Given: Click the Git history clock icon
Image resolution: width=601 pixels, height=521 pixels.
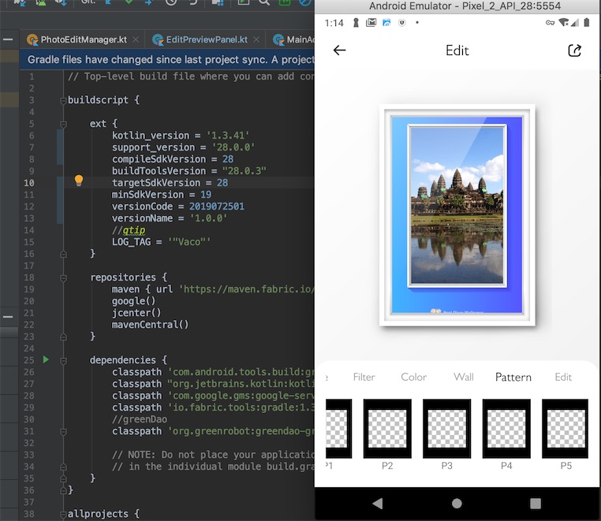Looking at the screenshot, I should point(171,2).
